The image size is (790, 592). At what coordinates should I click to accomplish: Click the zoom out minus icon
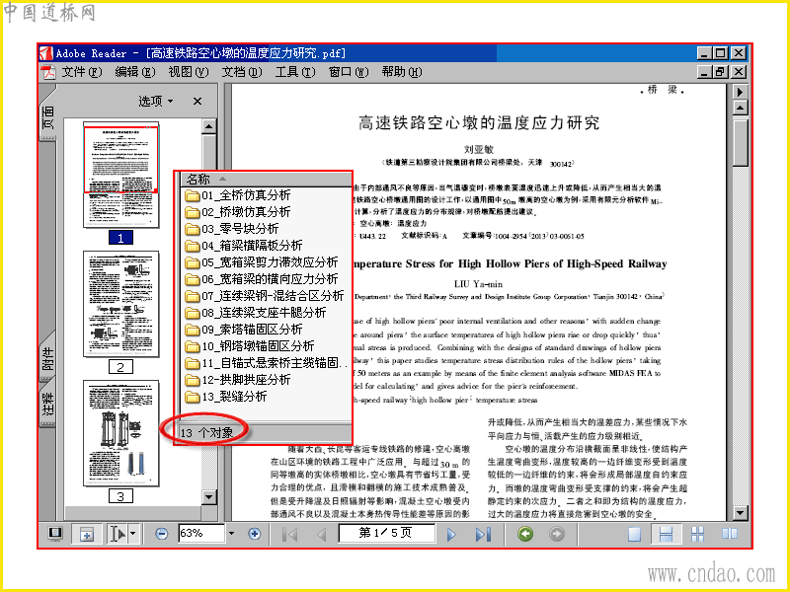[x=161, y=534]
